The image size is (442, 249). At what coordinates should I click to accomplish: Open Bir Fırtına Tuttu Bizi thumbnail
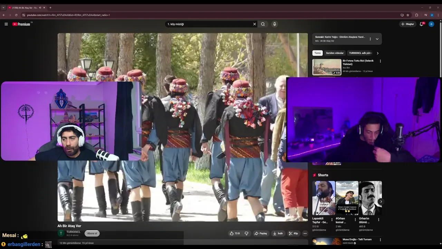click(x=327, y=67)
